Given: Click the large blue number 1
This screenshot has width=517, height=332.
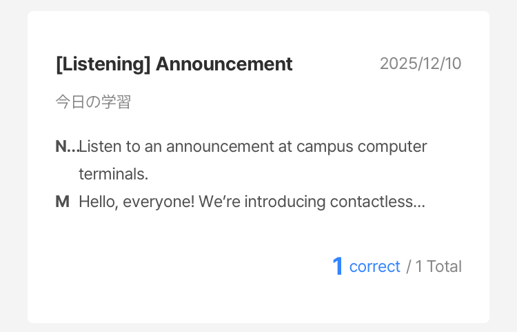Looking at the screenshot, I should (x=338, y=266).
